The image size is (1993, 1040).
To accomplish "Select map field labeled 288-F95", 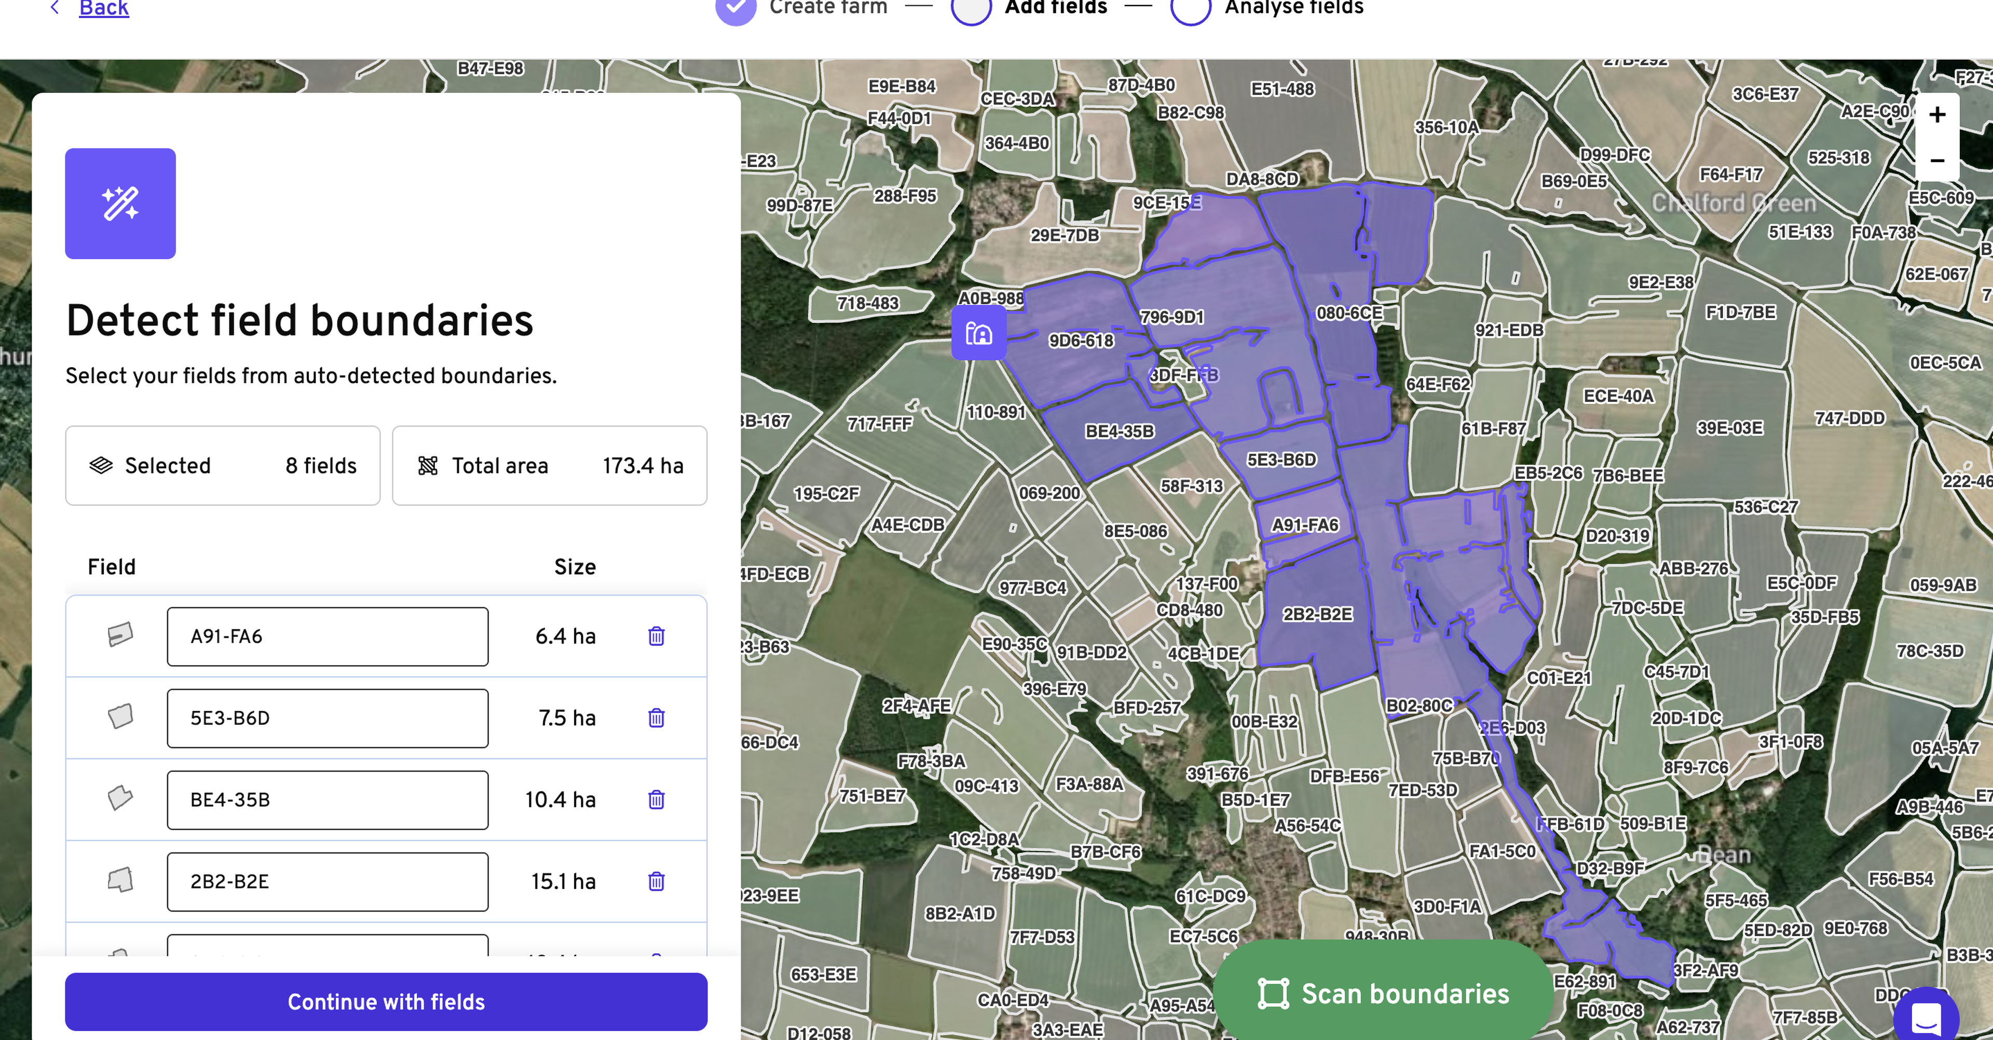I will click(x=905, y=196).
